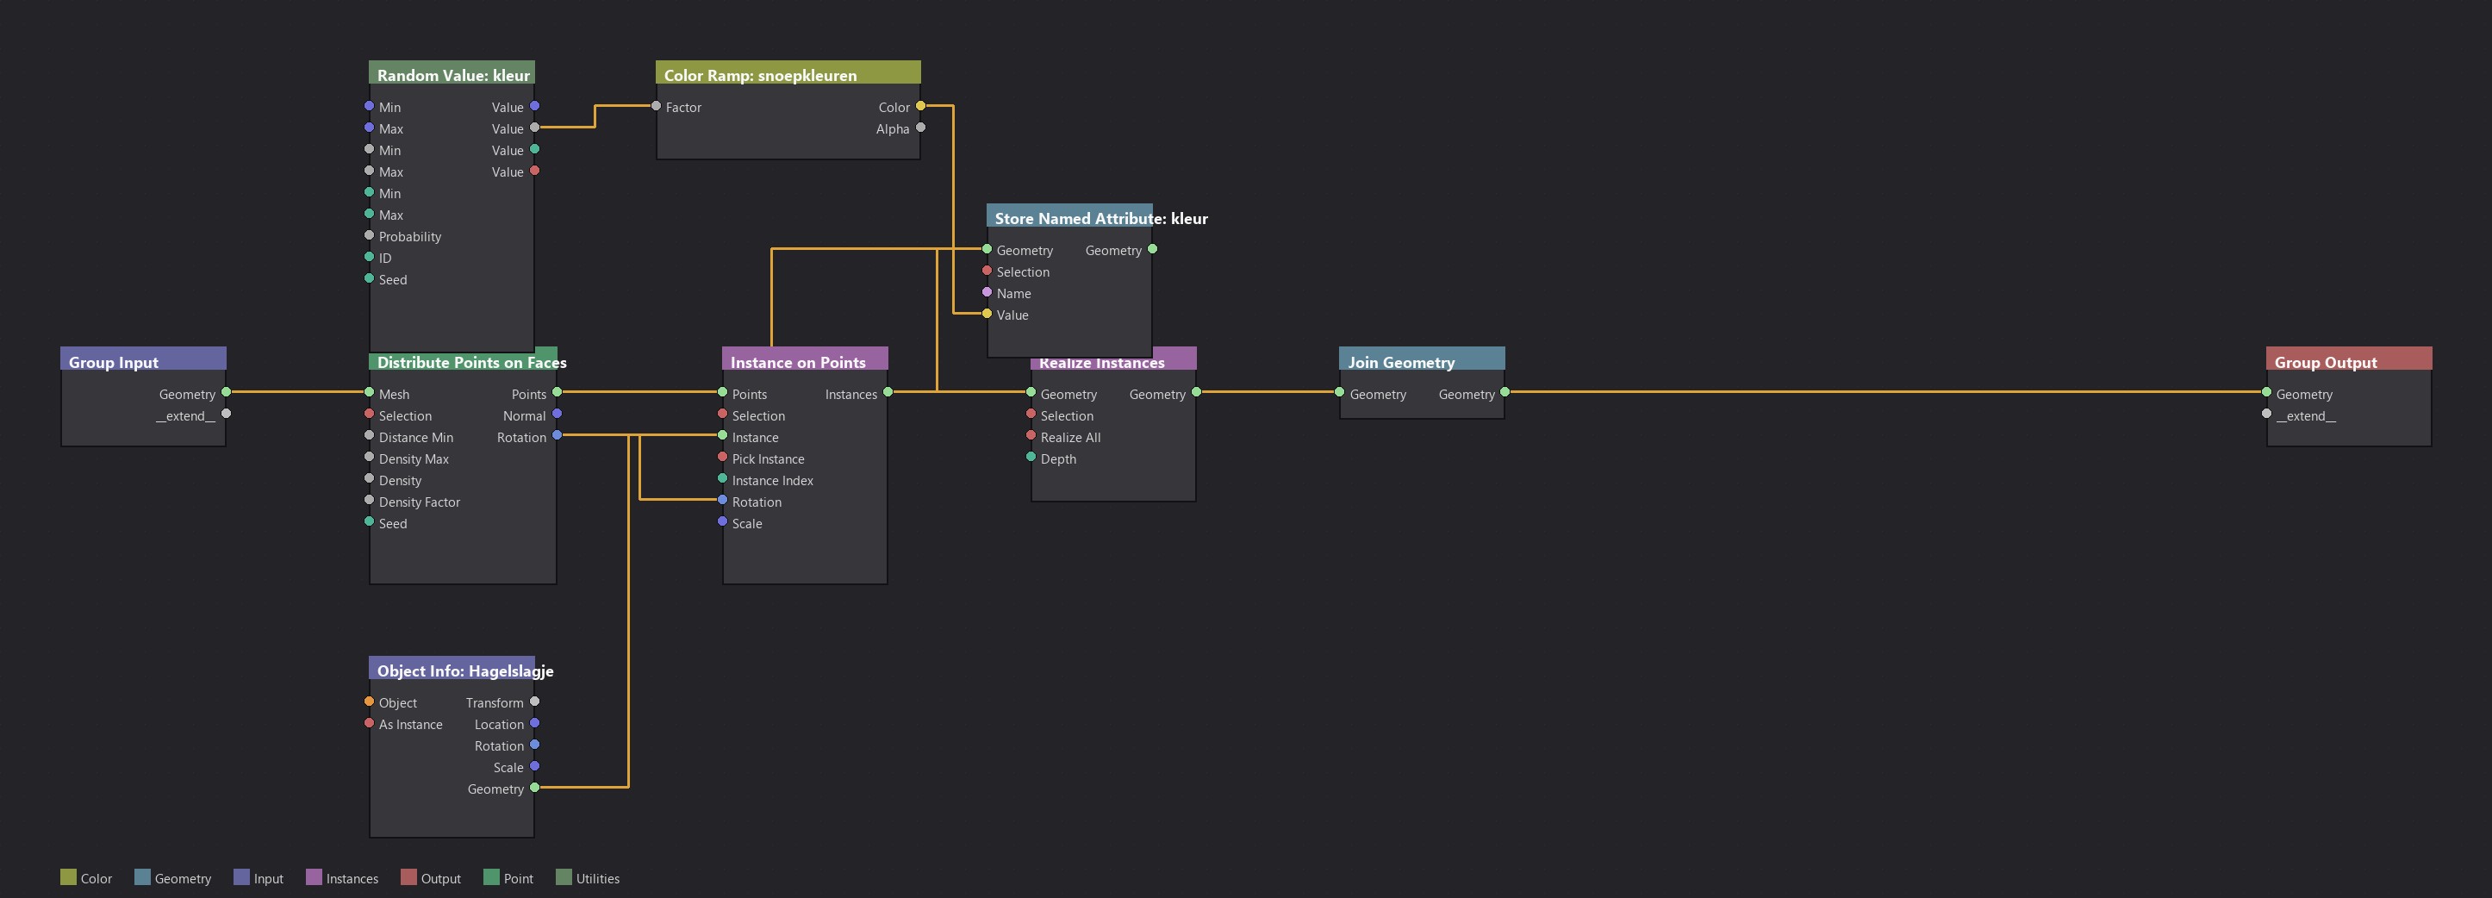Click the As Instance input socket
Image resolution: width=2492 pixels, height=898 pixels.
369,723
